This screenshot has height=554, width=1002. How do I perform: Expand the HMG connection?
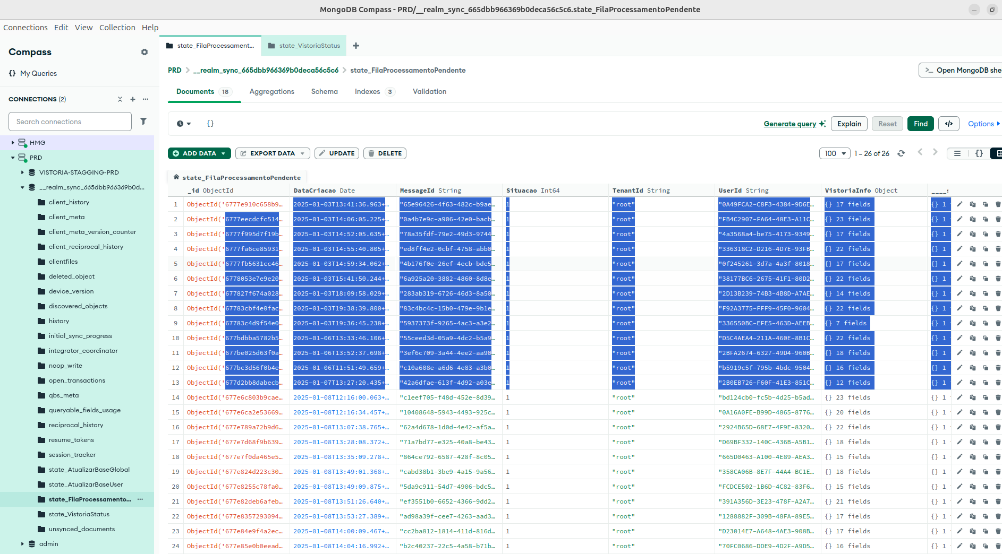tap(13, 143)
